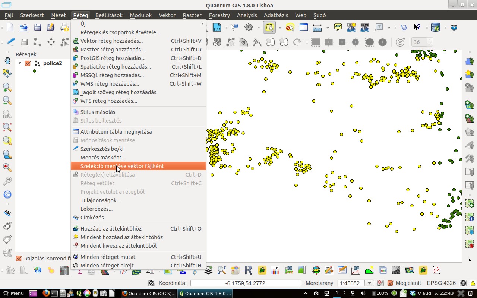Click the Zoom in magnifier on left toolbar

coord(7,88)
